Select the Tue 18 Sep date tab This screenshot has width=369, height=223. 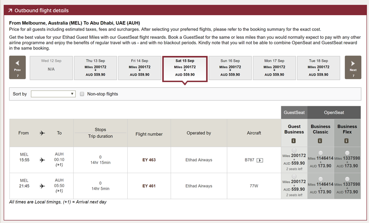coord(318,68)
